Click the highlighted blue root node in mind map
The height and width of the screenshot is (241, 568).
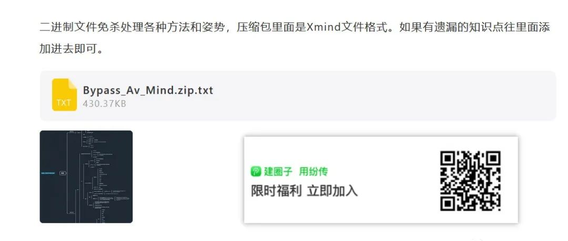48,173
